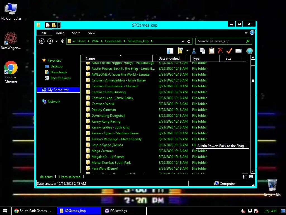The width and height of the screenshot is (286, 215).
Task: Expand hidden breadcrumb path chevrons
Action: [x=74, y=41]
